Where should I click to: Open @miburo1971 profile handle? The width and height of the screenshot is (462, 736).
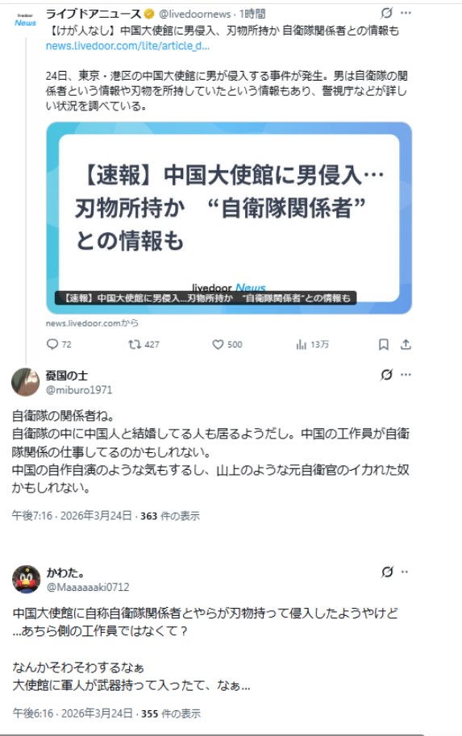point(79,389)
